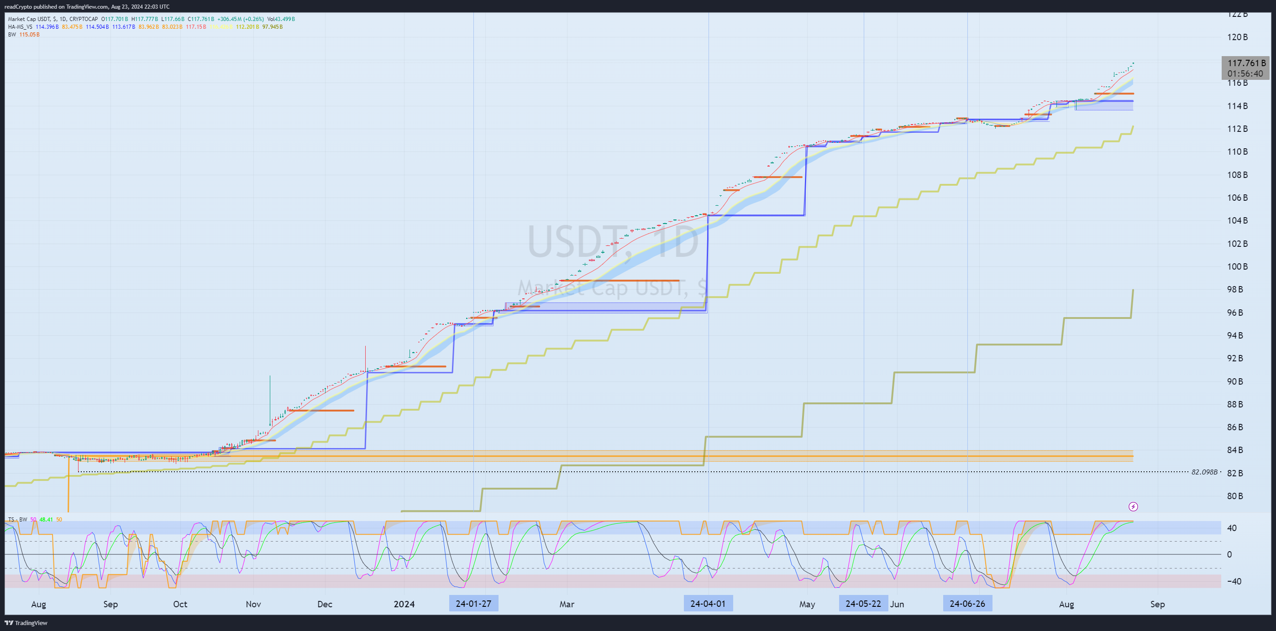Click the readCrypto published header text
Viewport: 1276px width, 631px height.
tap(87, 6)
